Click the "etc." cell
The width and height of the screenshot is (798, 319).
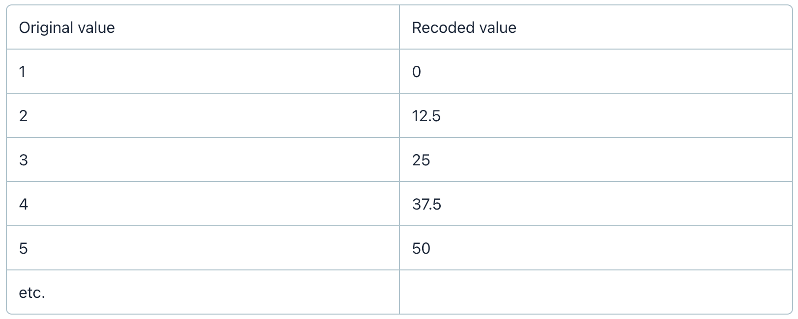pos(203,292)
